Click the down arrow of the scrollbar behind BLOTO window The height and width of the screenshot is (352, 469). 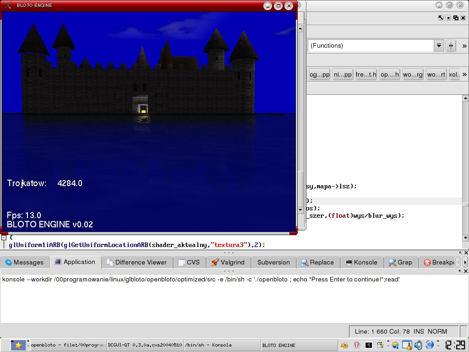tap(300, 209)
